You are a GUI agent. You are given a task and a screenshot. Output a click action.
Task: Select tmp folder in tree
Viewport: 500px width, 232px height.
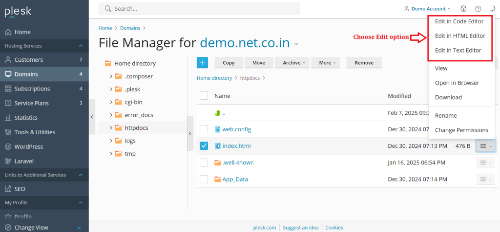click(x=130, y=154)
